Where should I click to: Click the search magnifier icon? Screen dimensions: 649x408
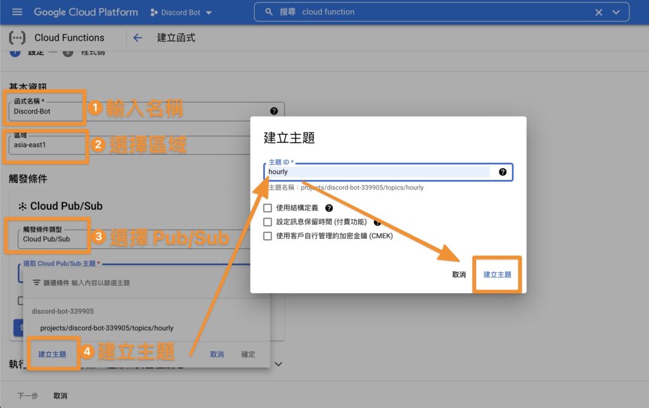pyautogui.click(x=269, y=11)
